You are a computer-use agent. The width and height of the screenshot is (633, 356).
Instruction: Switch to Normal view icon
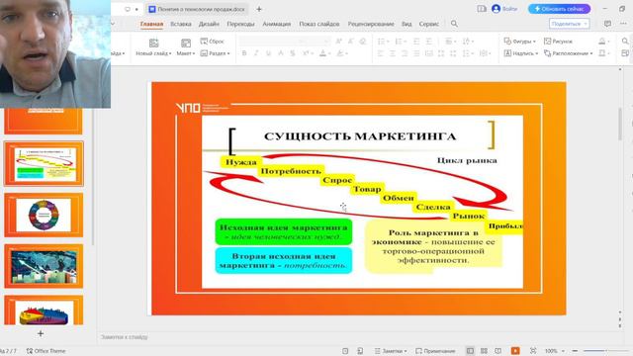click(470, 351)
